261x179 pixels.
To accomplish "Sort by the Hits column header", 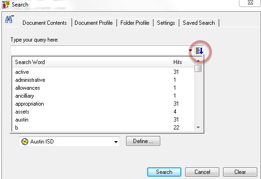I will click(182, 62).
